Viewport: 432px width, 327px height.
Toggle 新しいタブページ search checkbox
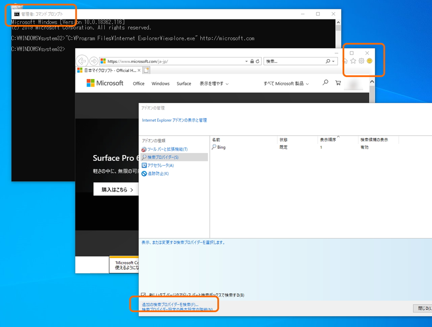pos(143,295)
